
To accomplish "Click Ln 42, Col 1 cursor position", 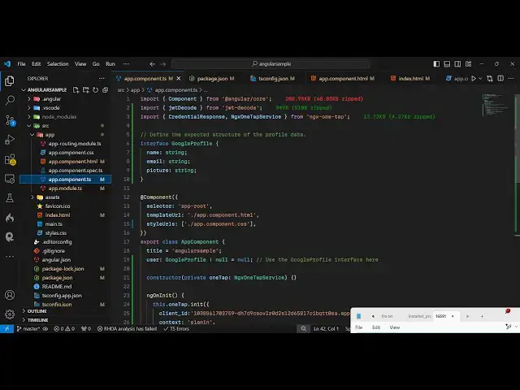I will (x=326, y=328).
